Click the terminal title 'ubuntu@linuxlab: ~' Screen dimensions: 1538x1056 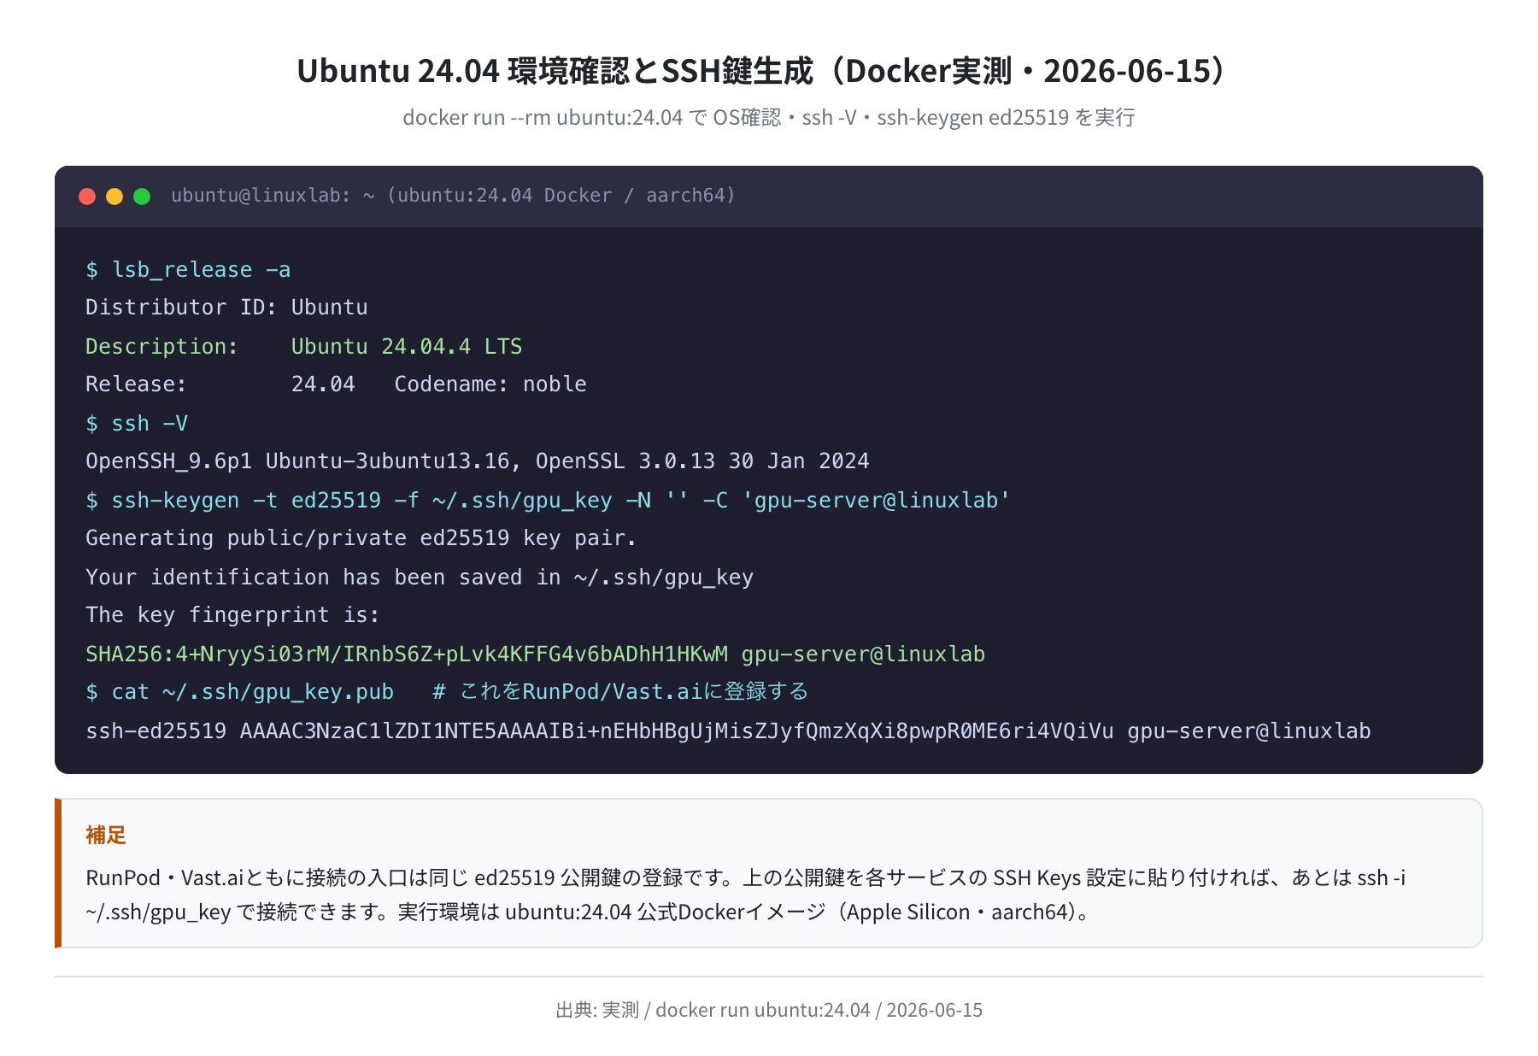point(453,196)
